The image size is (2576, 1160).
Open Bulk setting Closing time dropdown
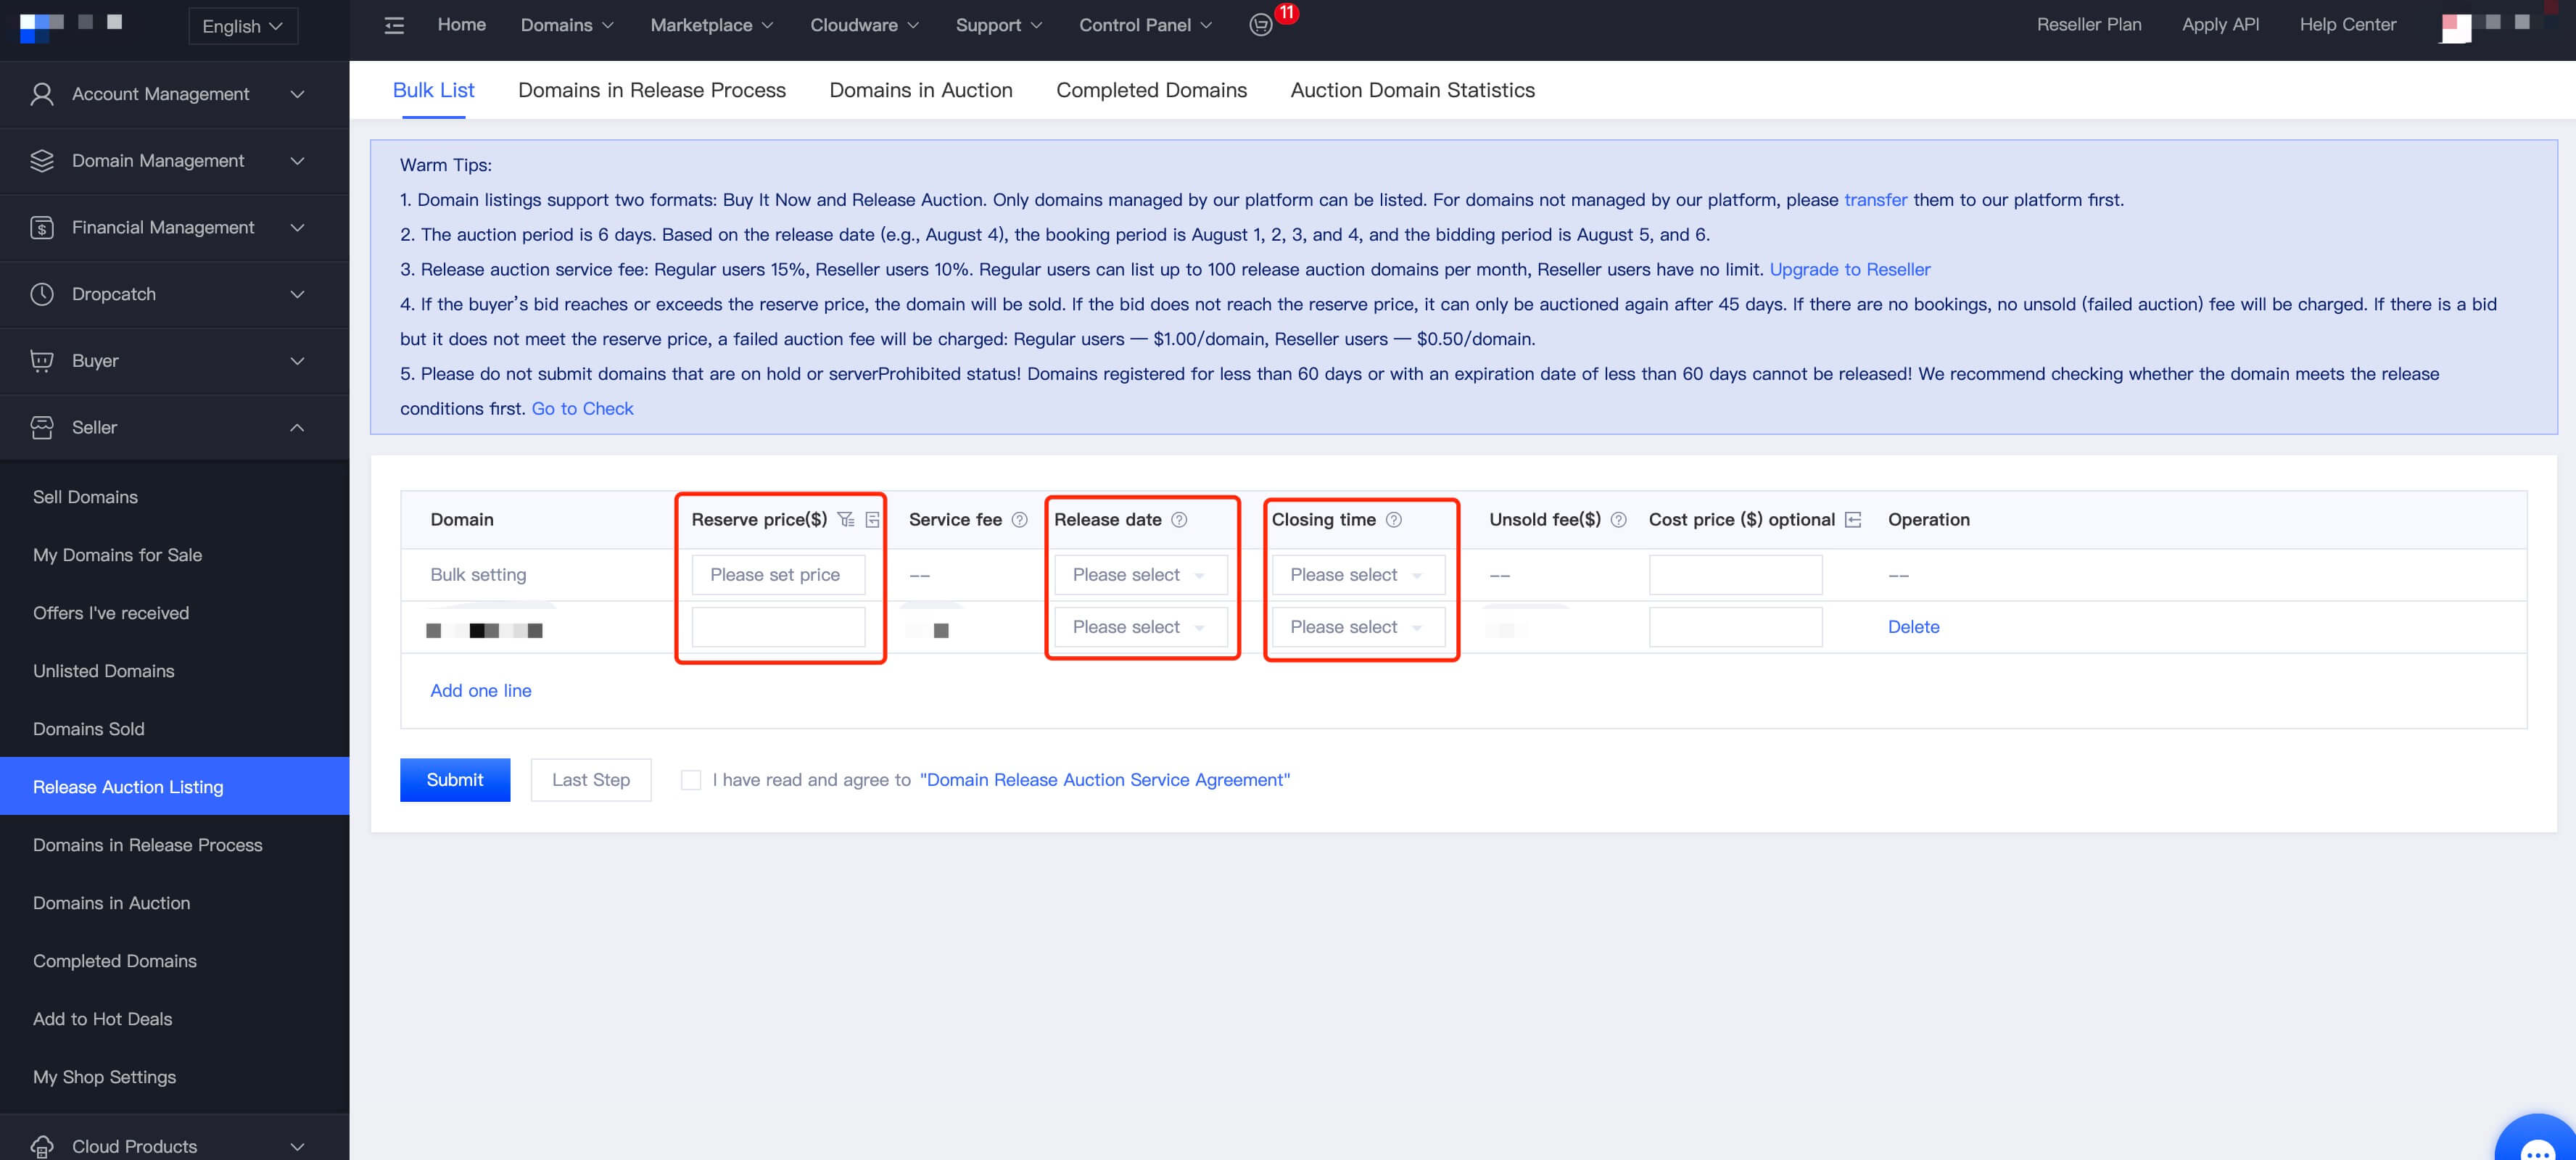click(x=1357, y=575)
